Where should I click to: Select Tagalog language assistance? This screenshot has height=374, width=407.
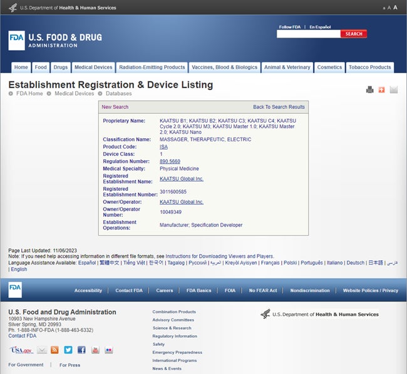coord(176,263)
